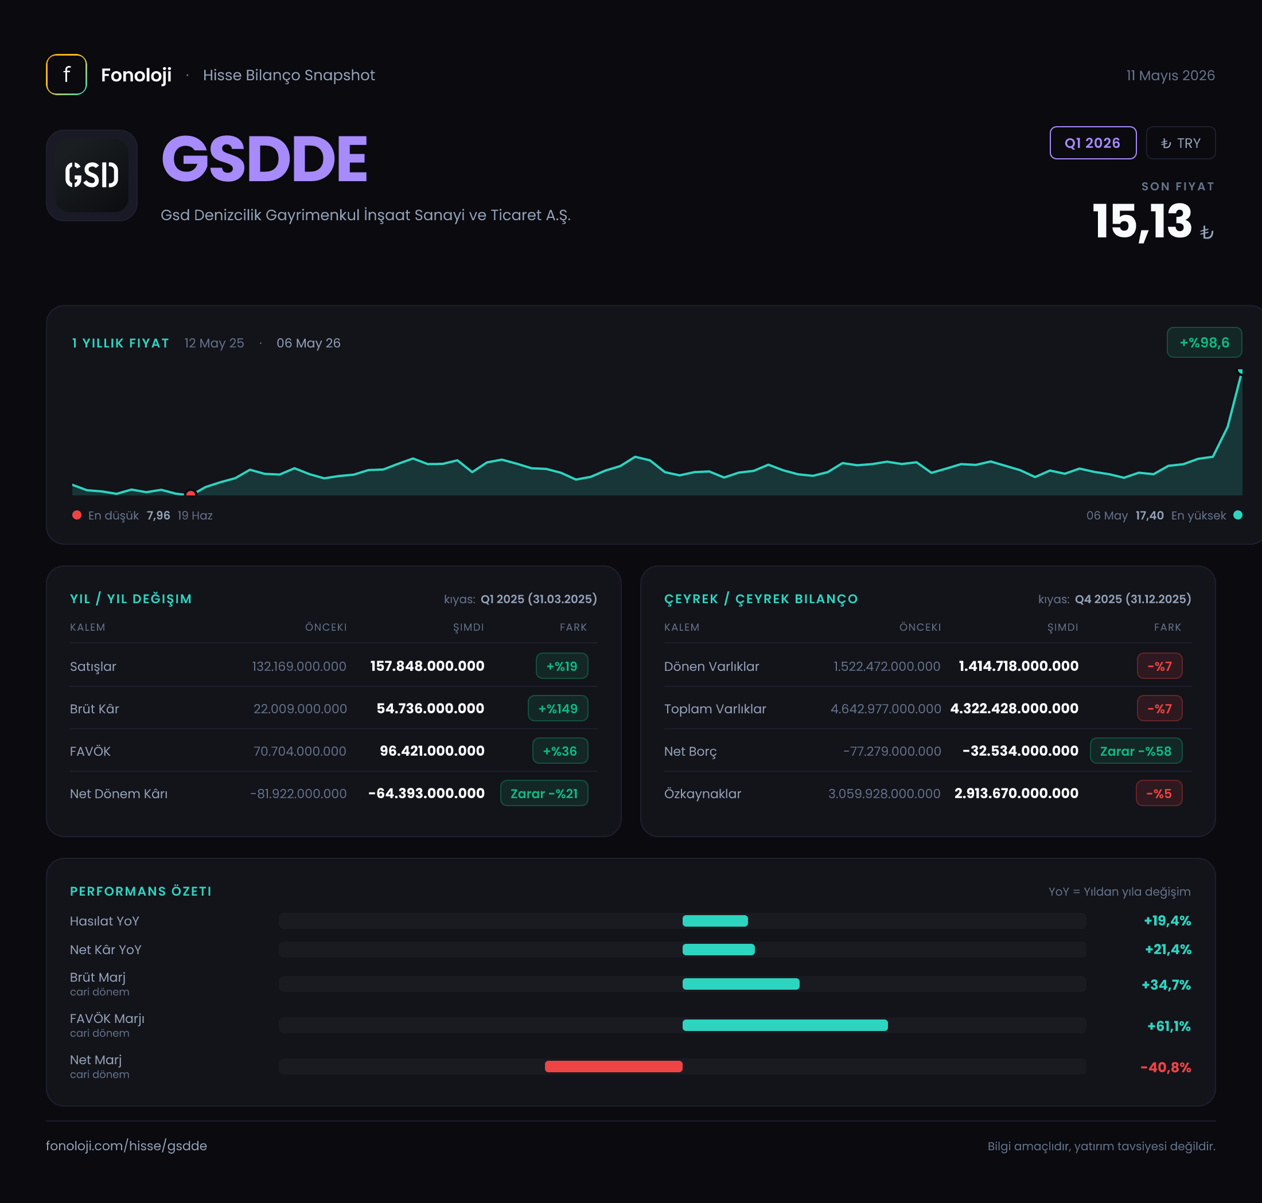The image size is (1262, 1203).
Task: Click the 'Bilgi amaçlıdır' disclaimer text
Action: (1101, 1146)
